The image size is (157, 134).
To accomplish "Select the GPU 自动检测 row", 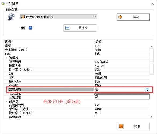I will tap(77, 78).
